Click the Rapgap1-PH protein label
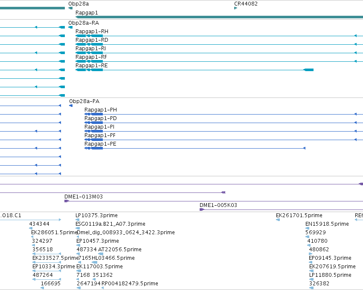Viewport: 363px width, 290px height. pyautogui.click(x=101, y=110)
